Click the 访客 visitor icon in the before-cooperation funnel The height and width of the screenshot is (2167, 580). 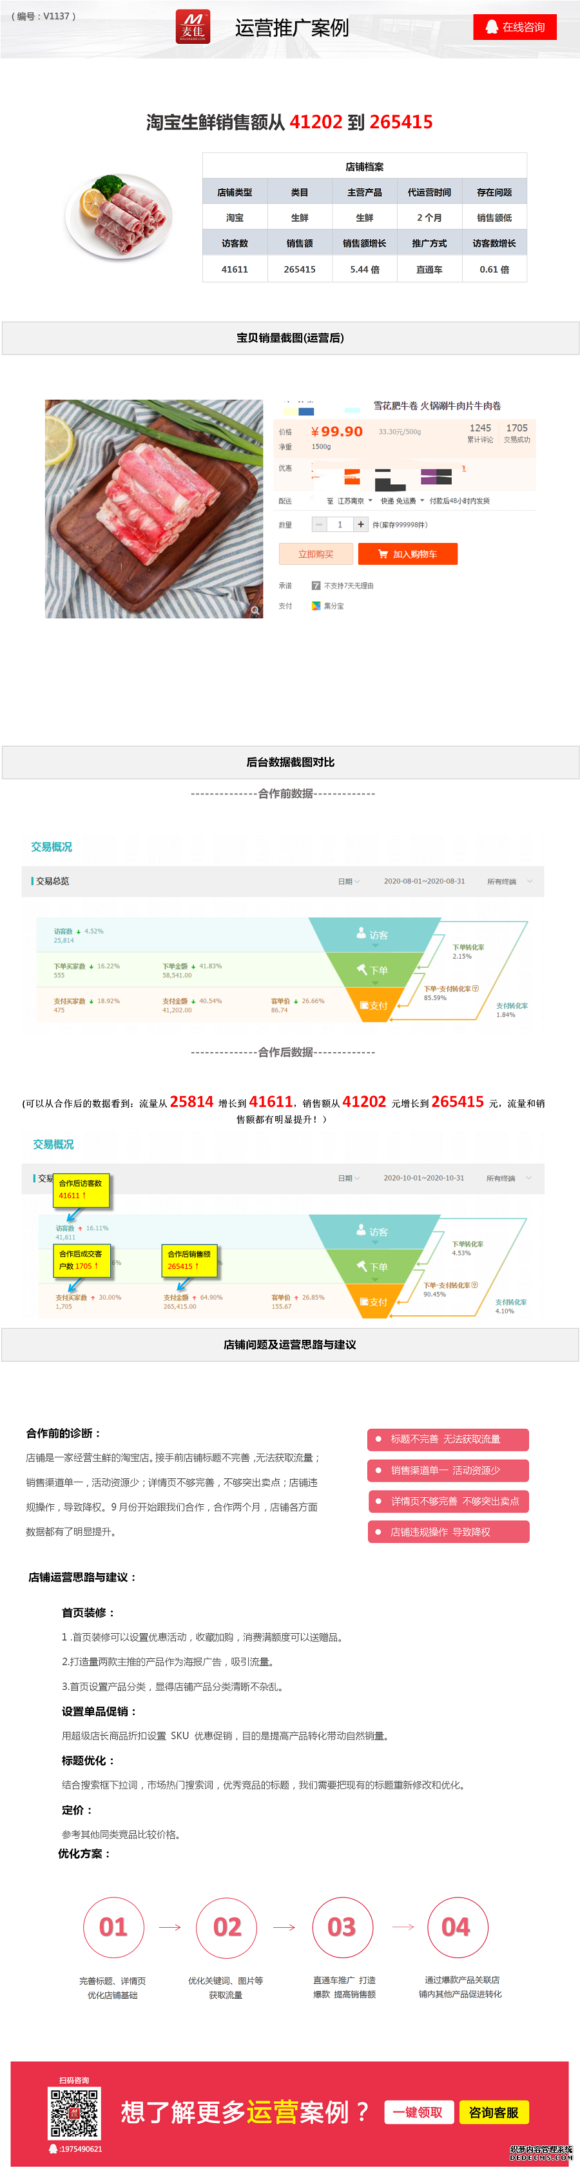coord(362,934)
